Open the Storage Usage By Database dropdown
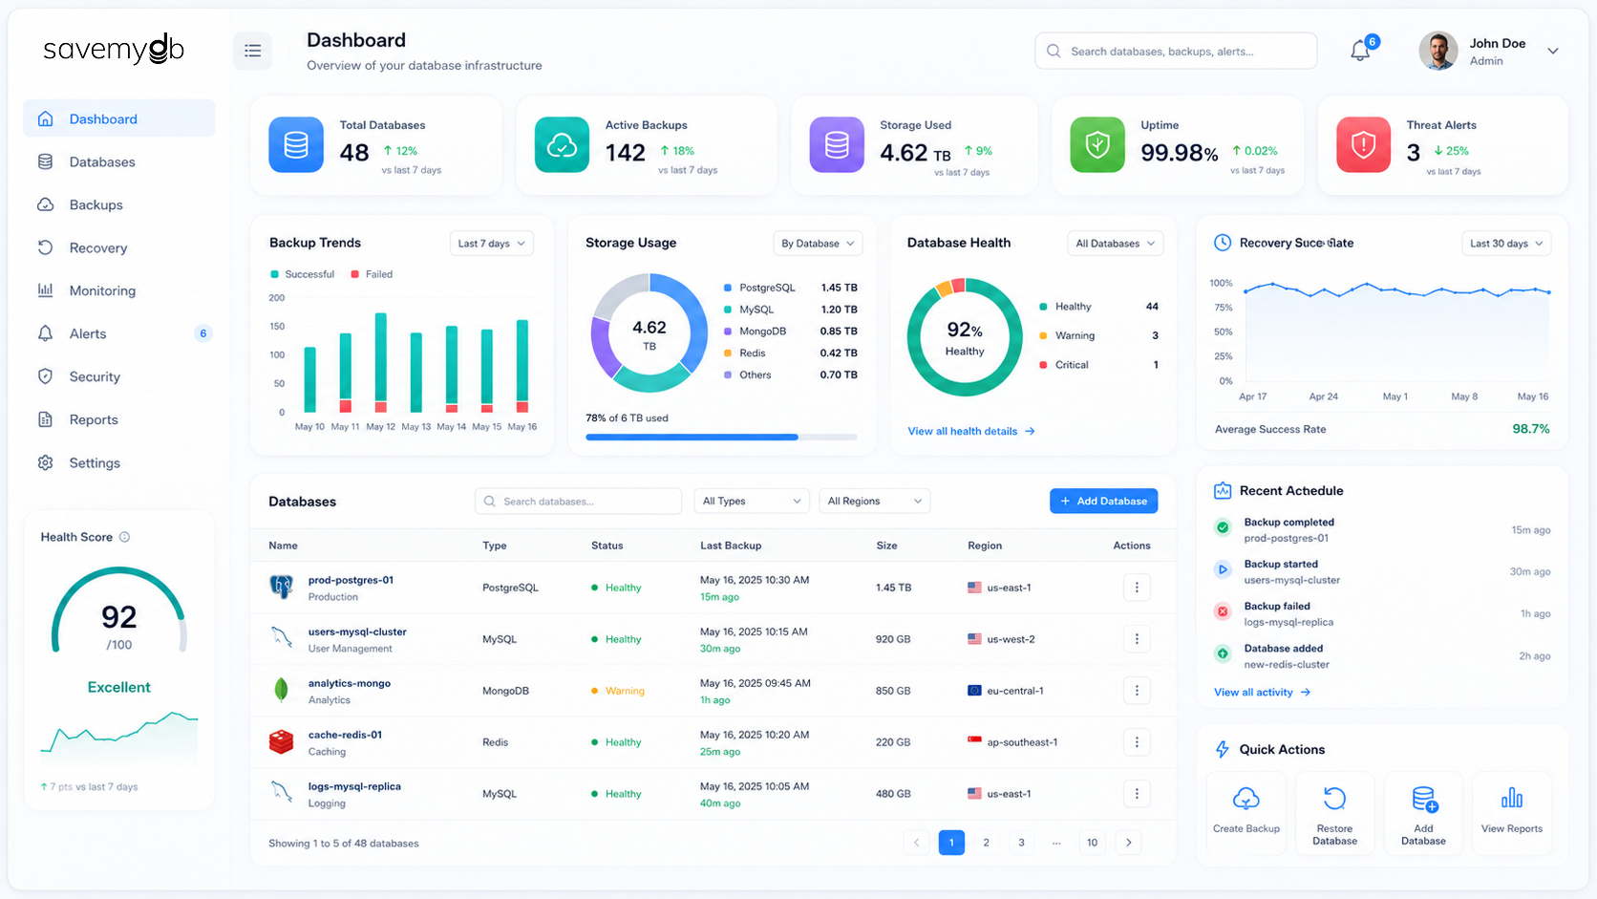Image resolution: width=1597 pixels, height=899 pixels. click(818, 244)
